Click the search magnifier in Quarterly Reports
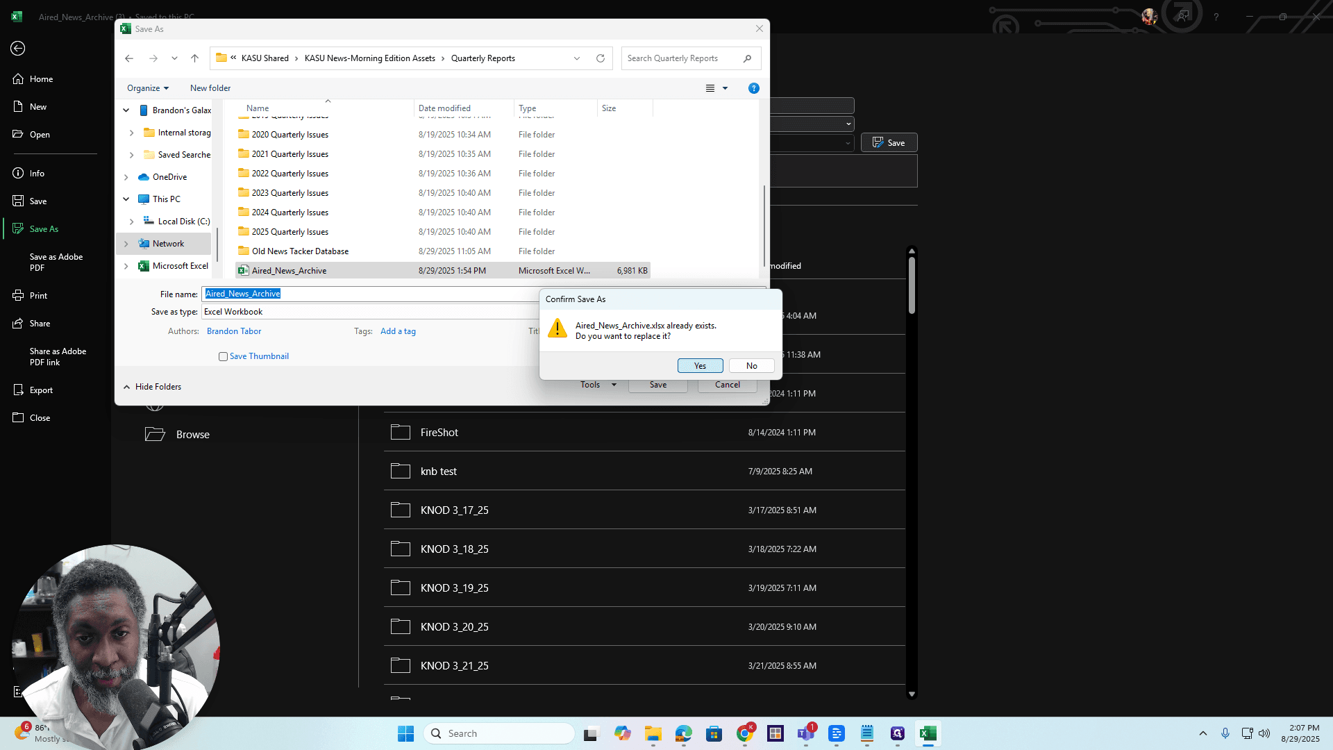The width and height of the screenshot is (1333, 750). [747, 58]
